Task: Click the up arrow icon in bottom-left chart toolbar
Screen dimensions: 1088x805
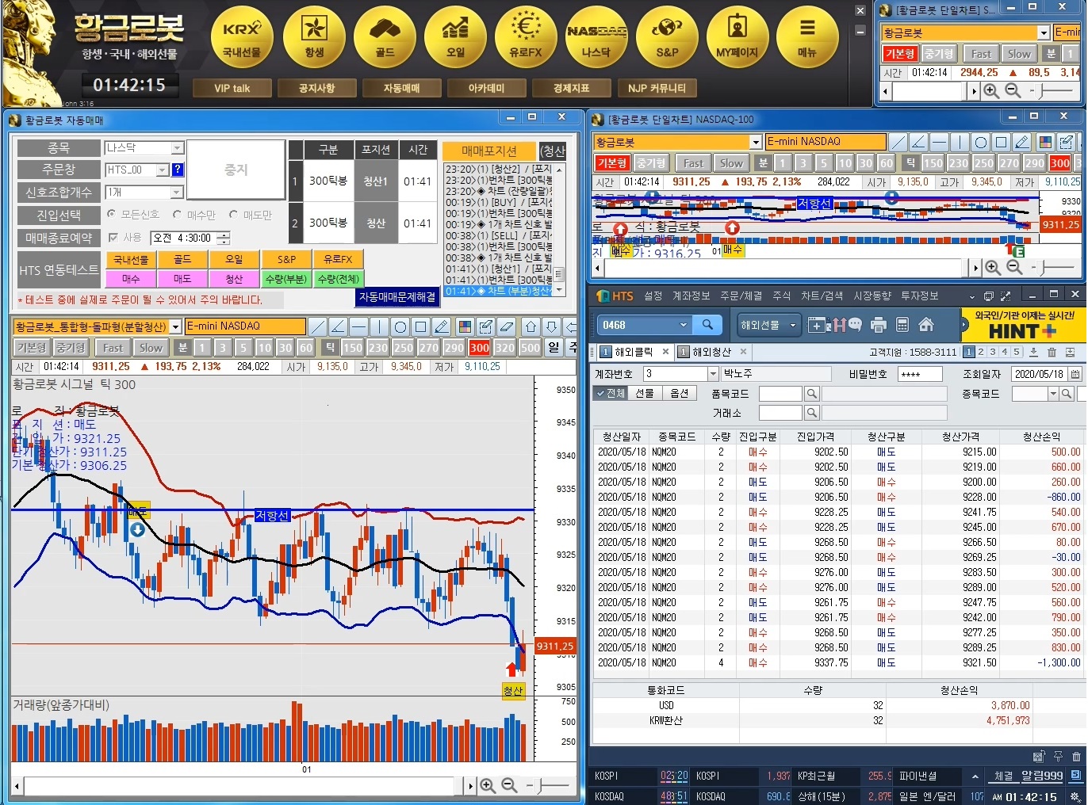Action: coord(531,326)
